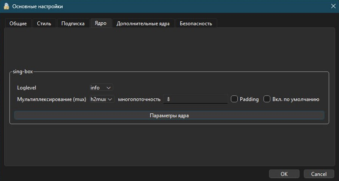
Task: Click the app icon in the title bar
Action: click(6, 6)
